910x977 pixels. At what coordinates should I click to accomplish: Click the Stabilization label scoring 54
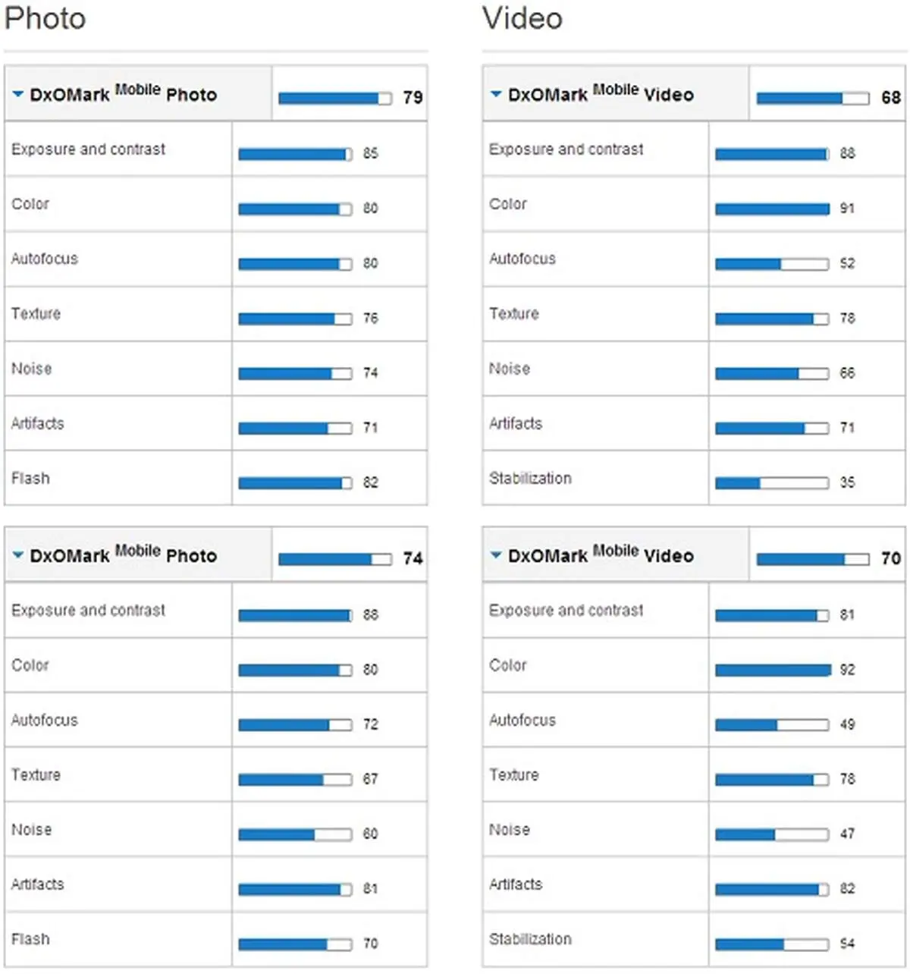tap(530, 939)
